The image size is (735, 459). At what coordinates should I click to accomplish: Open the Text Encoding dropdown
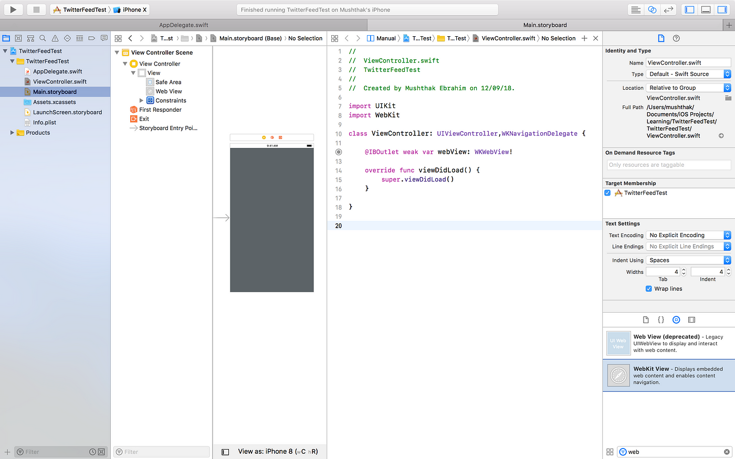coord(688,235)
